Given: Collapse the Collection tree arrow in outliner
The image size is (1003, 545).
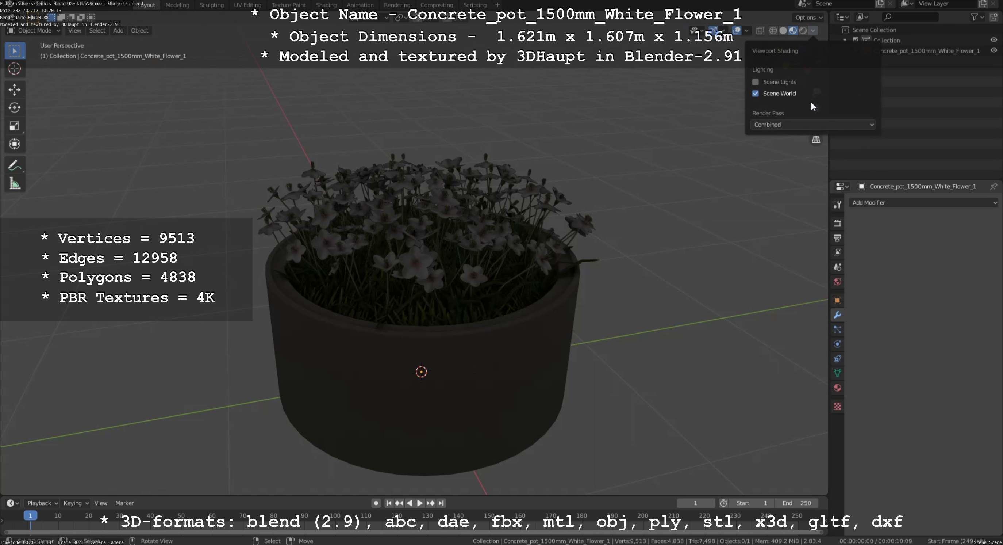Looking at the screenshot, I should [x=845, y=40].
